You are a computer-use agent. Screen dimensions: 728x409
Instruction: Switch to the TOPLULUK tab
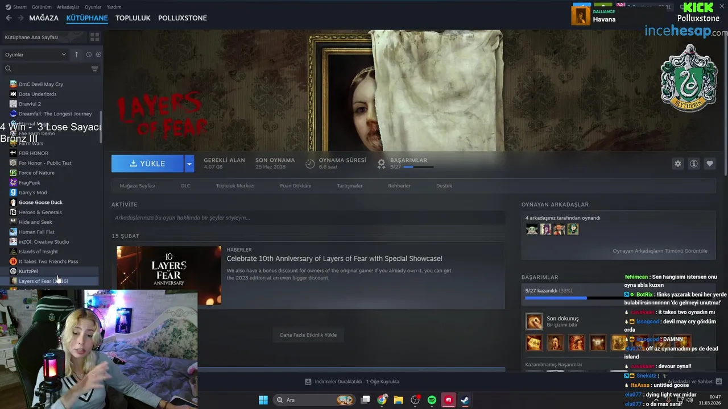(x=133, y=18)
